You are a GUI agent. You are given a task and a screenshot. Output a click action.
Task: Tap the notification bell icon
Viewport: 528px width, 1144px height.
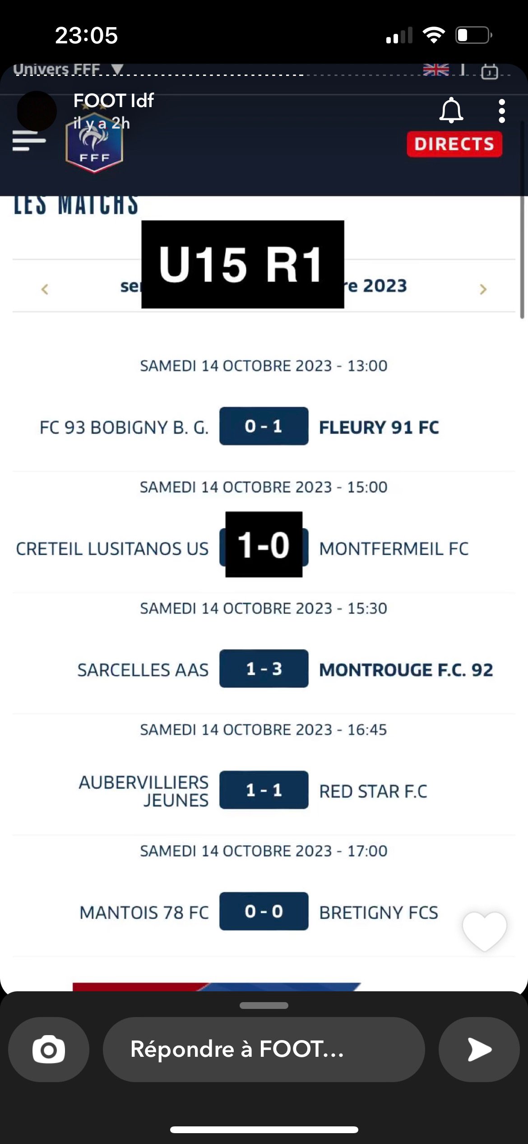pyautogui.click(x=451, y=110)
